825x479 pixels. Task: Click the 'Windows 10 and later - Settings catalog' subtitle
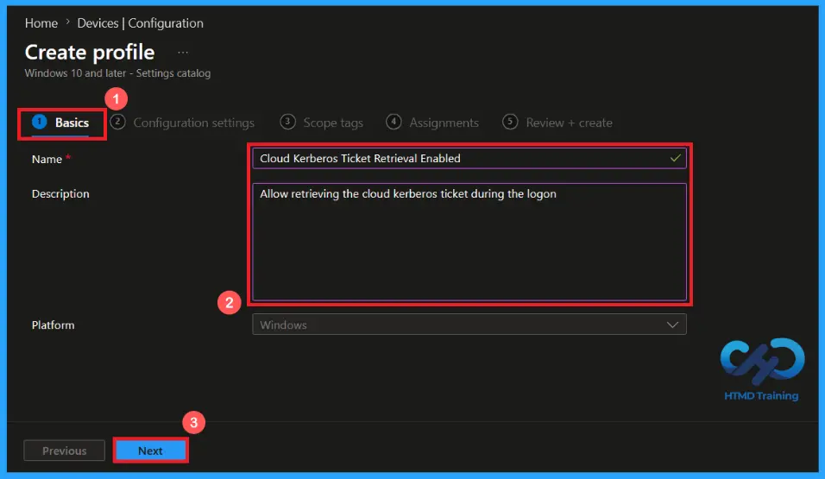pyautogui.click(x=118, y=73)
